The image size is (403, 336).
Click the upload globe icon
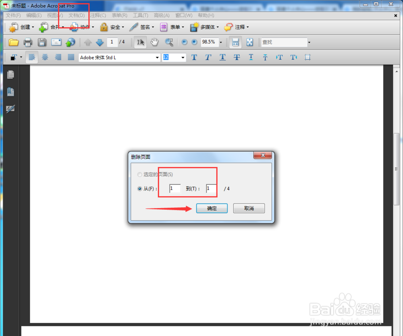pyautogui.click(x=70, y=42)
